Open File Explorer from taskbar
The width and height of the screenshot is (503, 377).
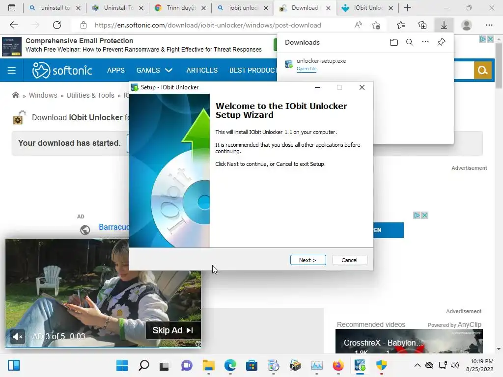(208, 365)
